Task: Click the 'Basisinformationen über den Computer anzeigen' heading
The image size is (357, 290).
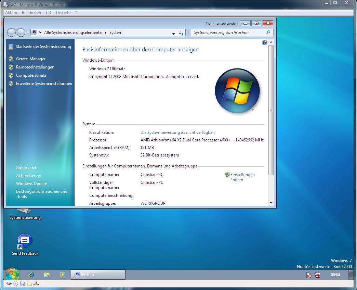Action: pos(141,49)
